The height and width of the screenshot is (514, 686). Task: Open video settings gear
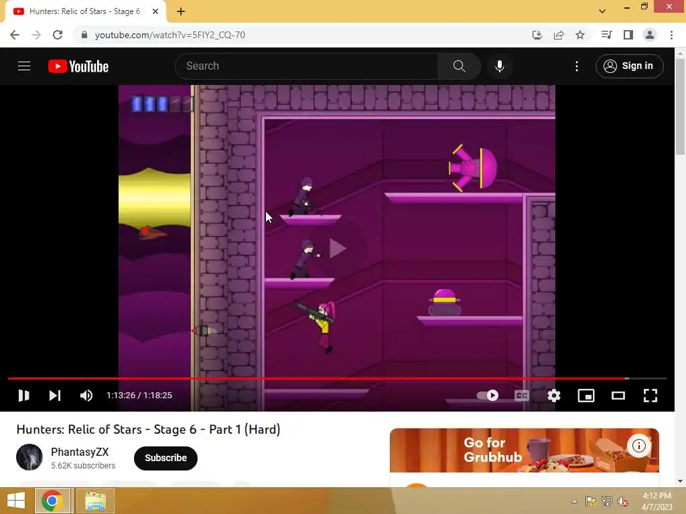[554, 396]
